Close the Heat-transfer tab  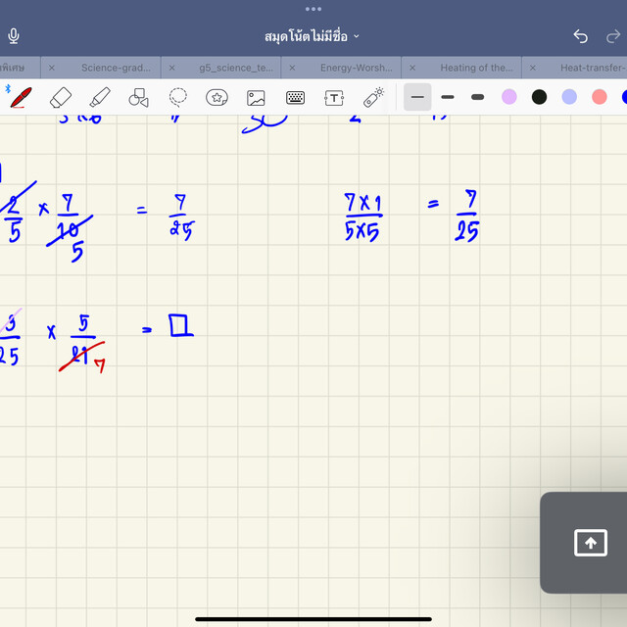(533, 68)
